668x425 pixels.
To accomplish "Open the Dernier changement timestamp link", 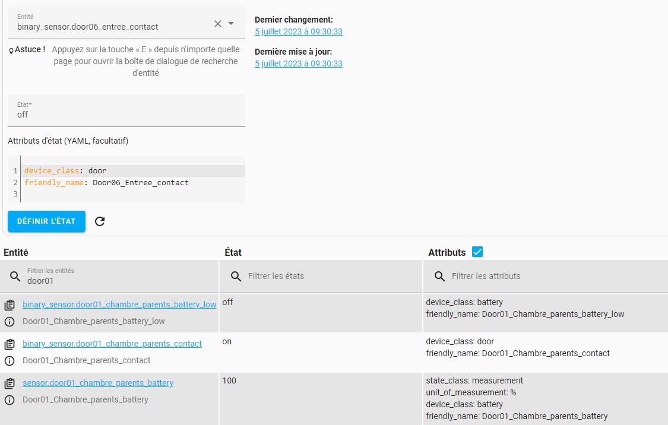I will coord(298,31).
